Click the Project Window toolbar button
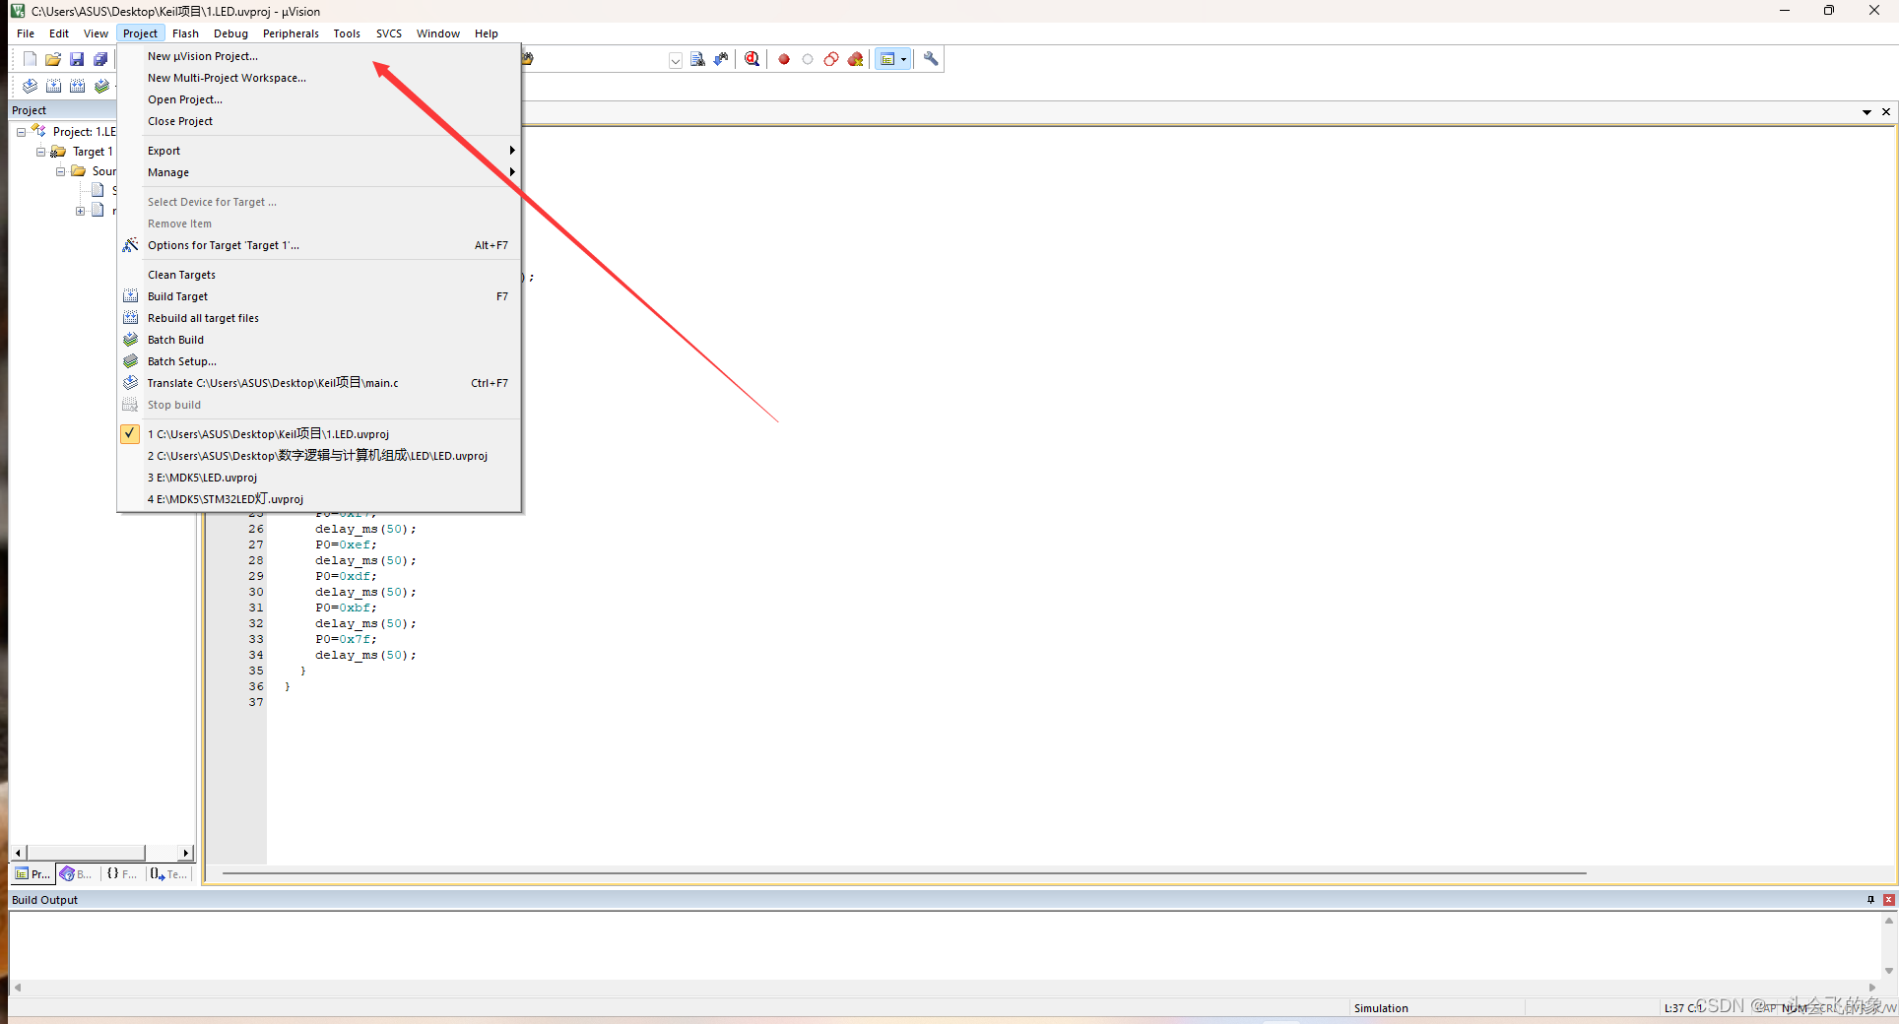Image resolution: width=1899 pixels, height=1024 pixels. point(887,59)
